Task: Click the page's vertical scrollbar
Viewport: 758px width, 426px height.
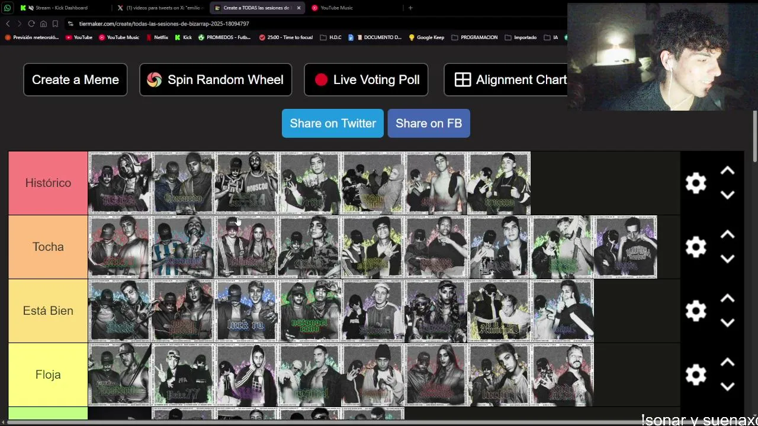Action: 754,136
